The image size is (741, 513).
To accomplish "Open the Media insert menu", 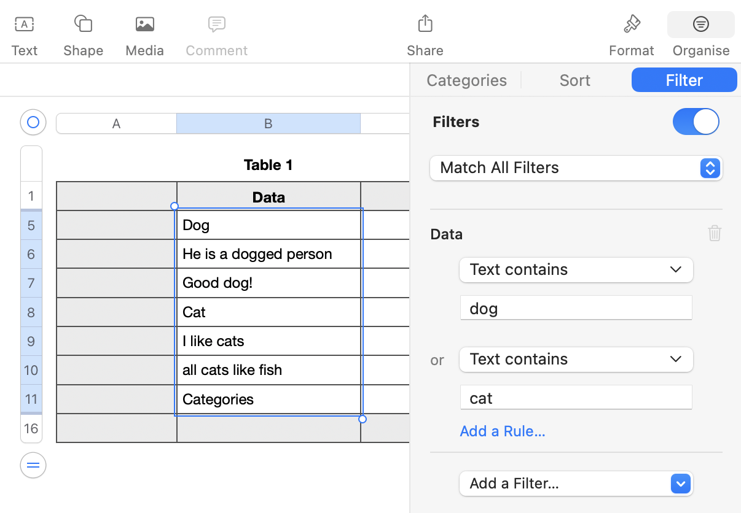I will point(144,25).
